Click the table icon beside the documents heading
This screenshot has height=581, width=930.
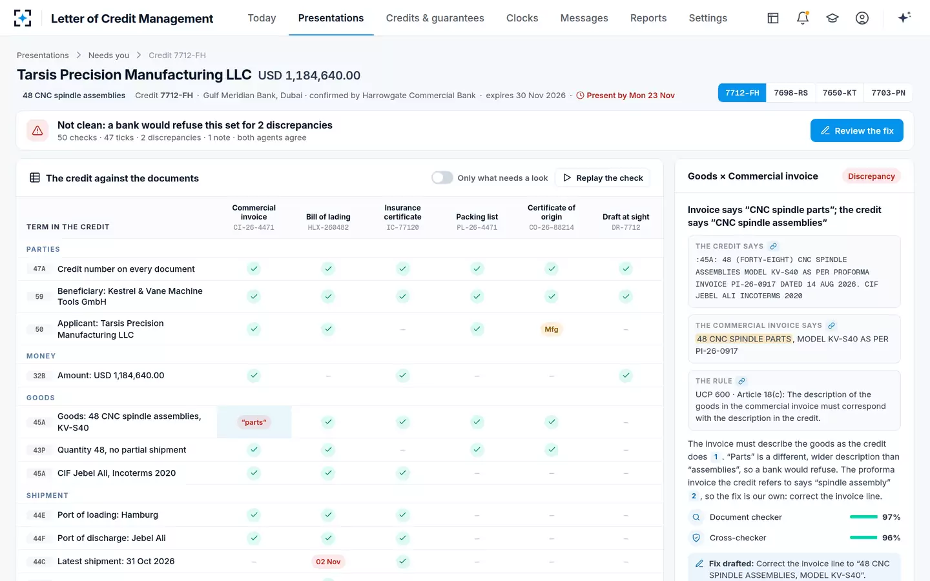tap(35, 178)
